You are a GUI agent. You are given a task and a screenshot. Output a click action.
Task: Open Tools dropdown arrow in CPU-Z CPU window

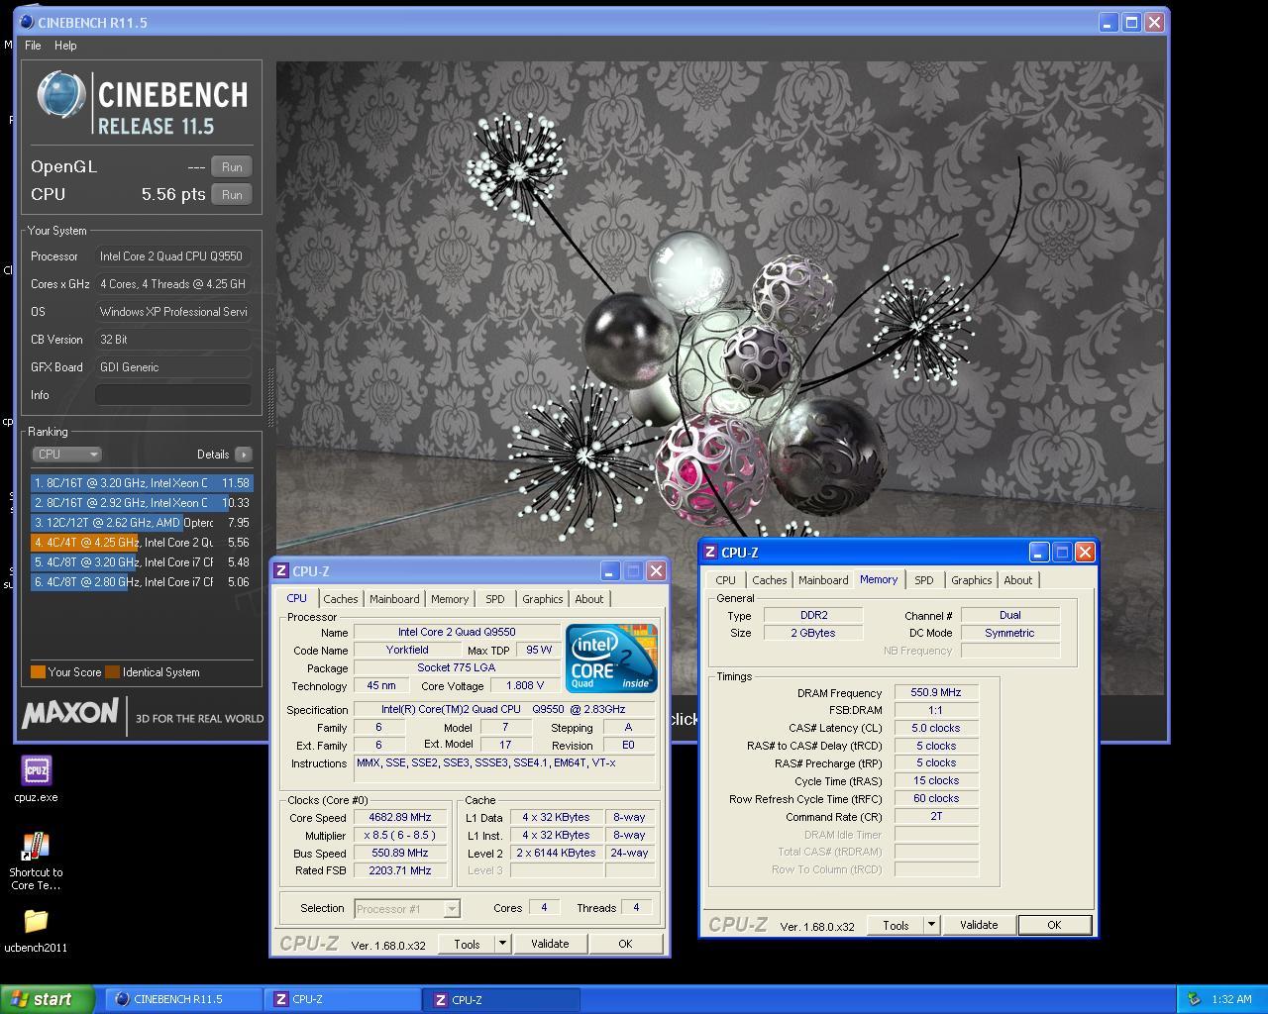click(x=502, y=944)
